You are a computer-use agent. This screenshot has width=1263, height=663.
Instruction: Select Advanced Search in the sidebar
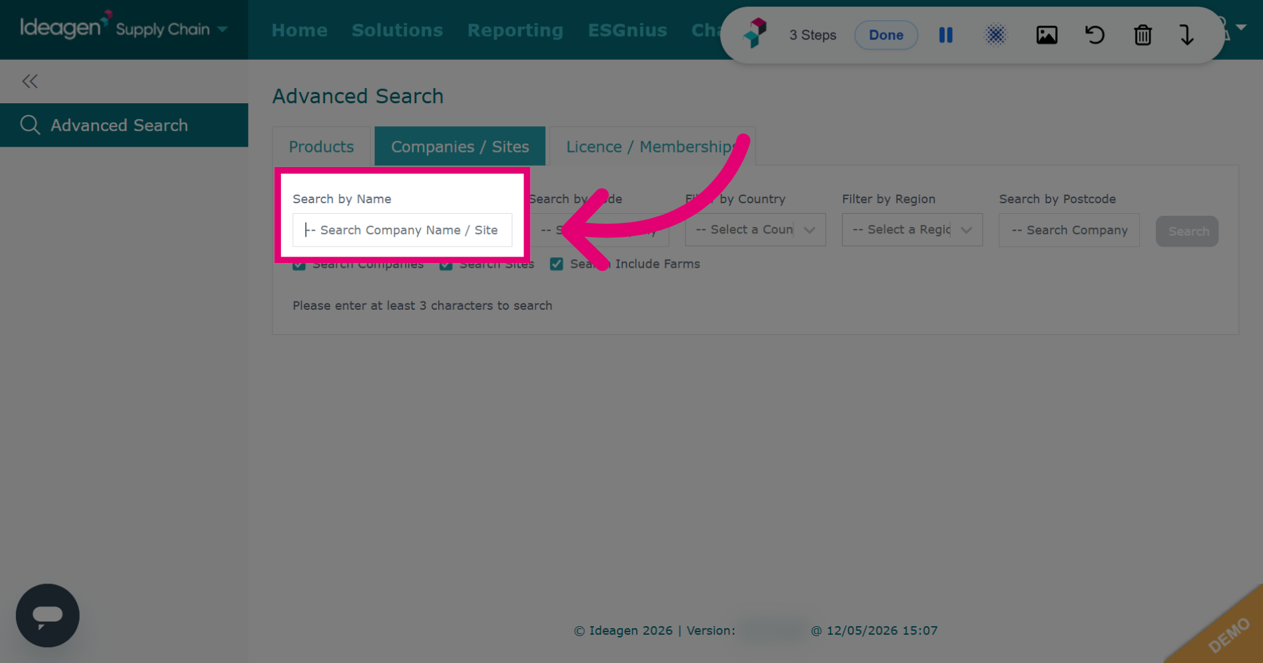124,125
